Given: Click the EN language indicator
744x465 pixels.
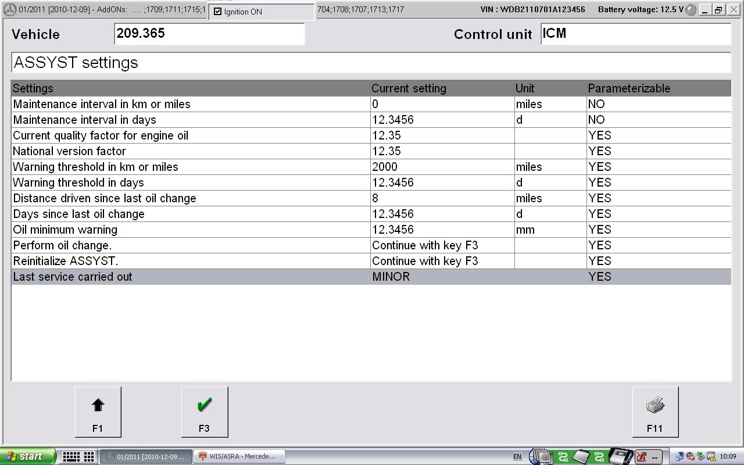Looking at the screenshot, I should tap(517, 457).
